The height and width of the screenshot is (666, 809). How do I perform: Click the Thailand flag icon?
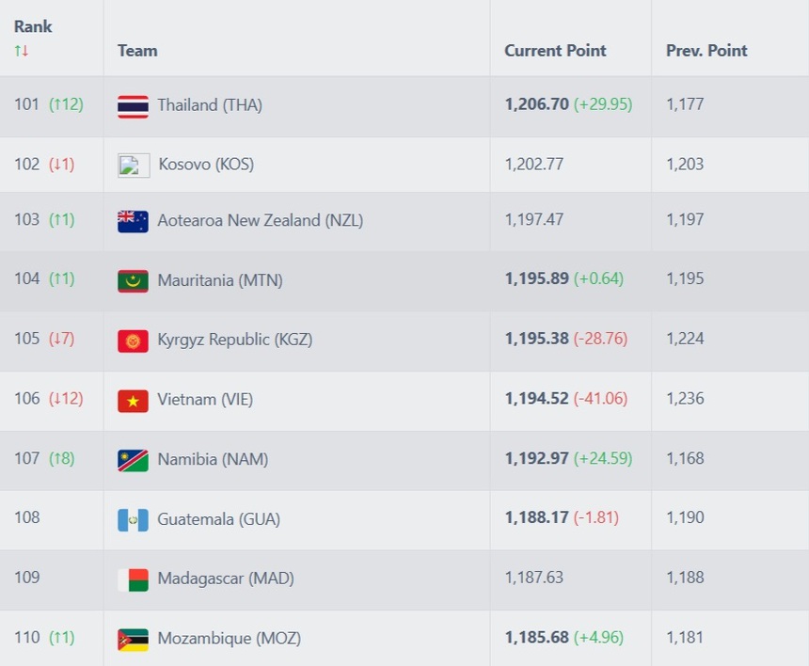(133, 105)
